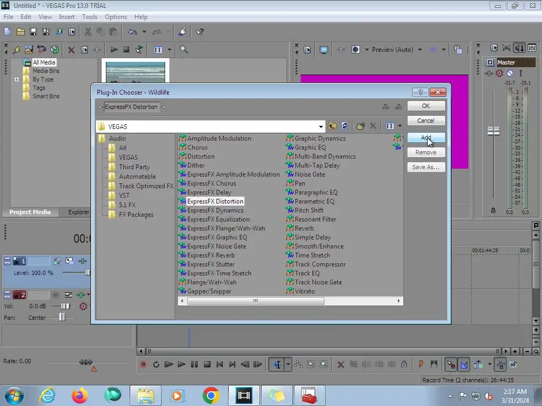This screenshot has height=406, width=542.
Task: Select the ExpressFX Reverb plug-in
Action: tap(211, 255)
